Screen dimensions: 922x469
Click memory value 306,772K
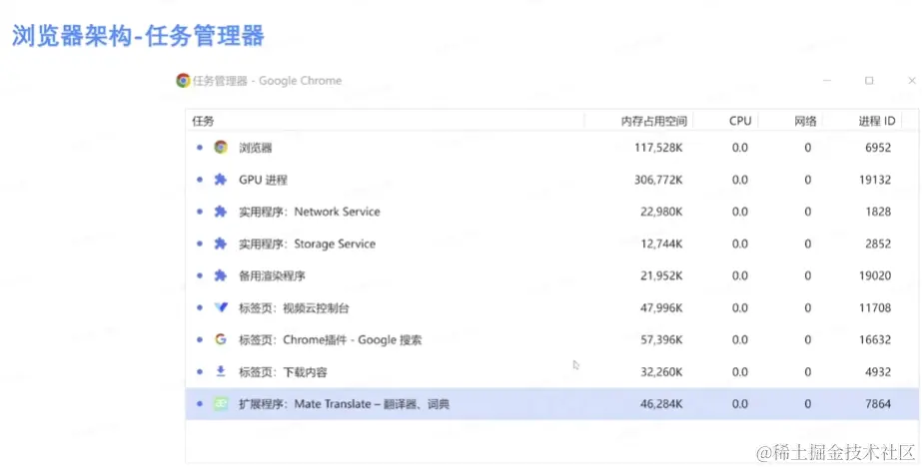(x=658, y=180)
